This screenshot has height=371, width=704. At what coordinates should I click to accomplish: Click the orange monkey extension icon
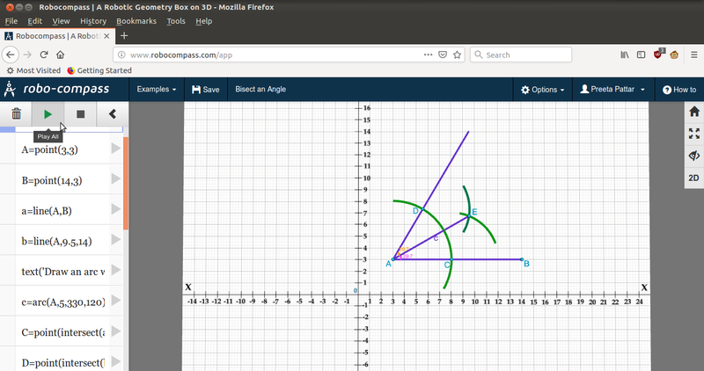coord(674,55)
